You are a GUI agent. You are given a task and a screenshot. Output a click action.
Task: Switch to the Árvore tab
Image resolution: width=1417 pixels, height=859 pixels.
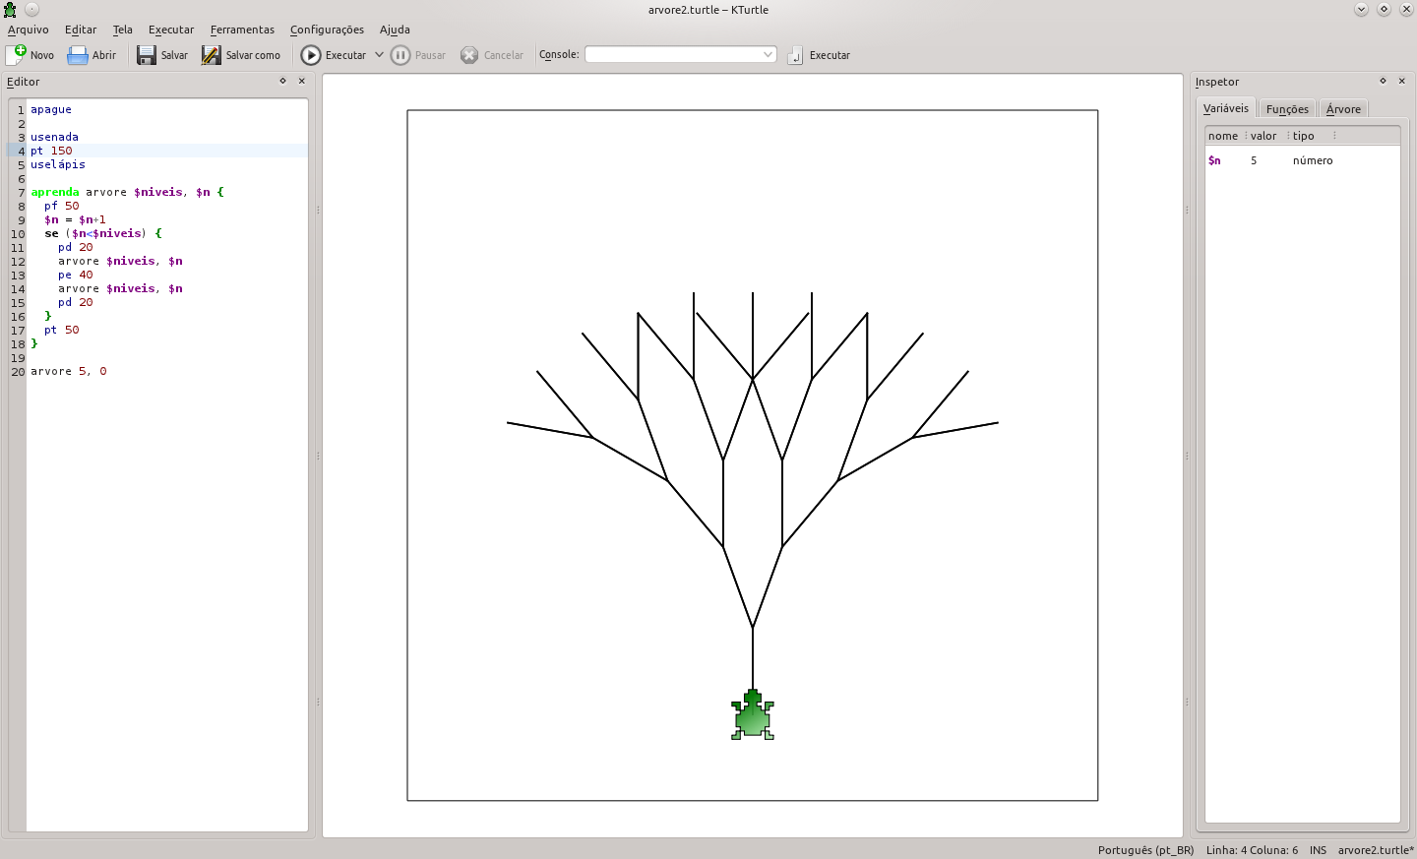(1343, 109)
